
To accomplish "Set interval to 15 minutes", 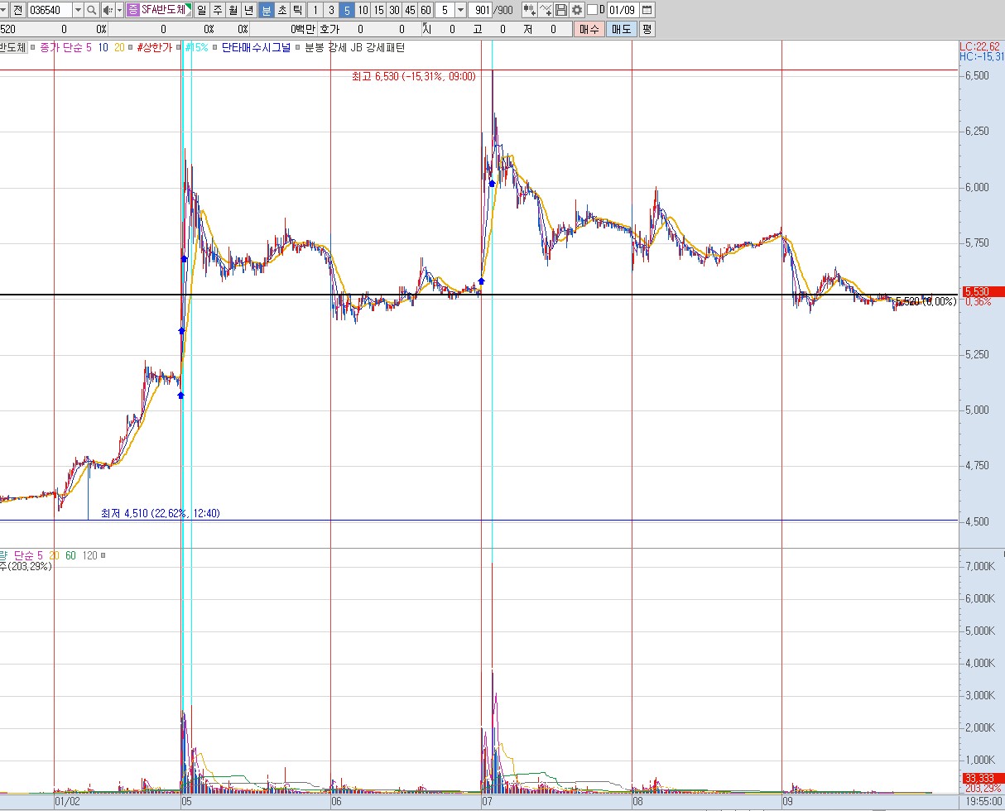I will (x=378, y=10).
